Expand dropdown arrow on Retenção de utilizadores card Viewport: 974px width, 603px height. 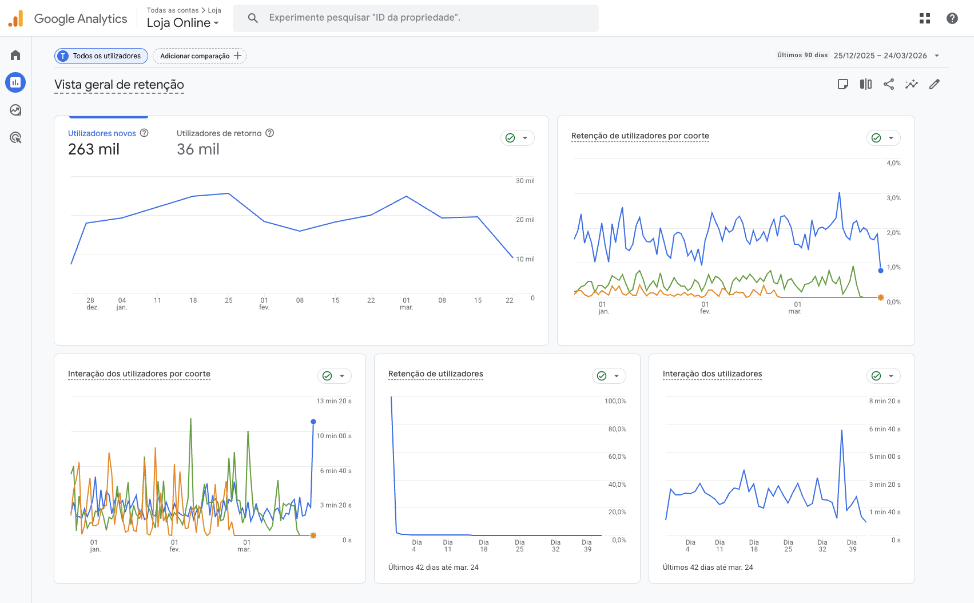pos(617,376)
